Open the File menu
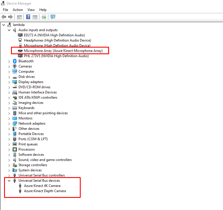The width and height of the screenshot is (223, 210). coord(5,10)
